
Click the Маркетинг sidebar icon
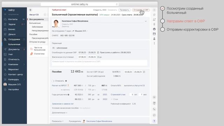pyautogui.click(x=5, y=69)
